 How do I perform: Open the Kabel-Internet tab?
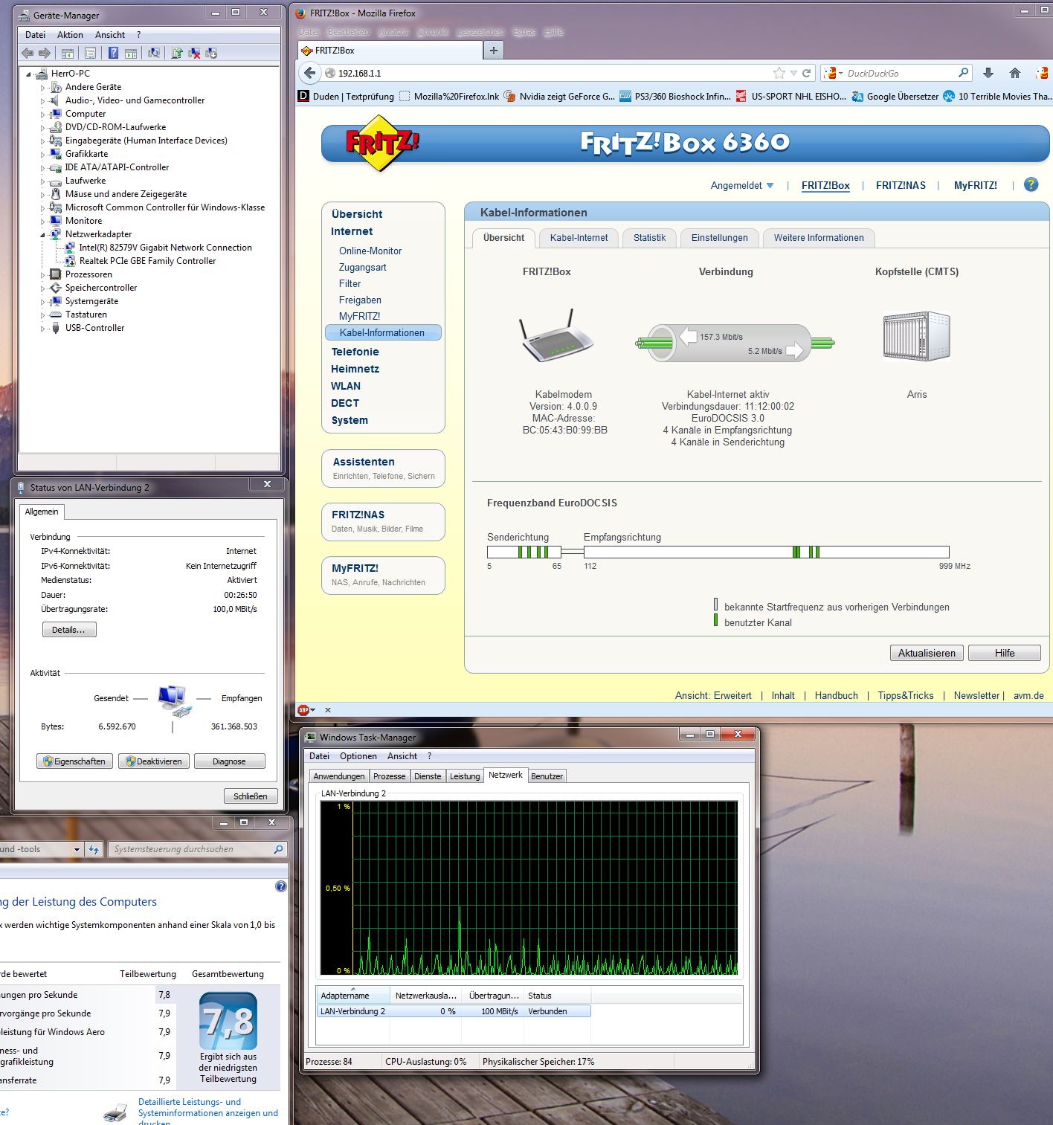tap(579, 238)
